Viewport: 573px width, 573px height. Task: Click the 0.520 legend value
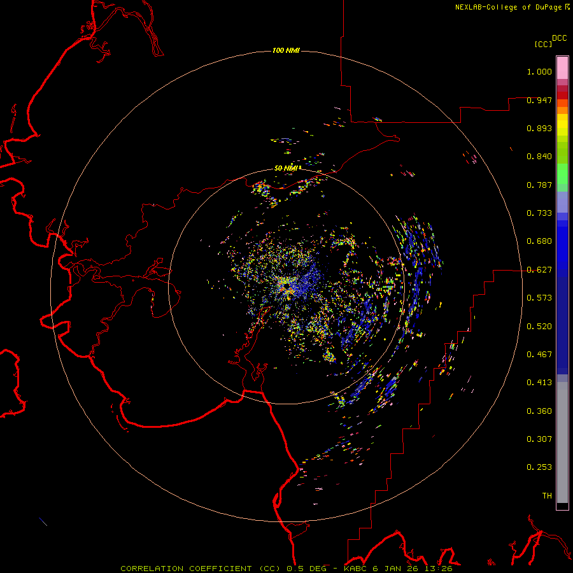[x=539, y=327]
